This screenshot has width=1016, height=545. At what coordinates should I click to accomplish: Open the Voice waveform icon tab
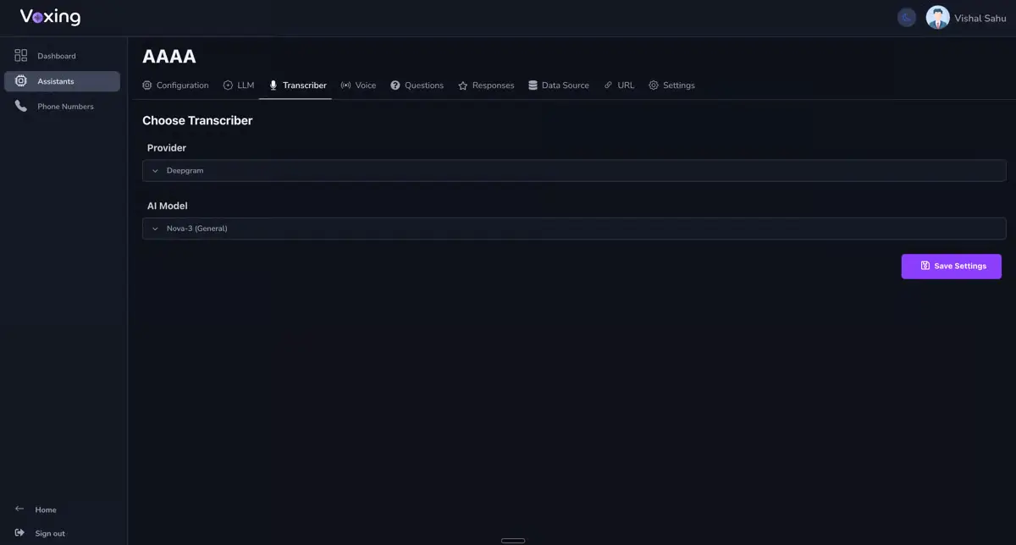[344, 85]
